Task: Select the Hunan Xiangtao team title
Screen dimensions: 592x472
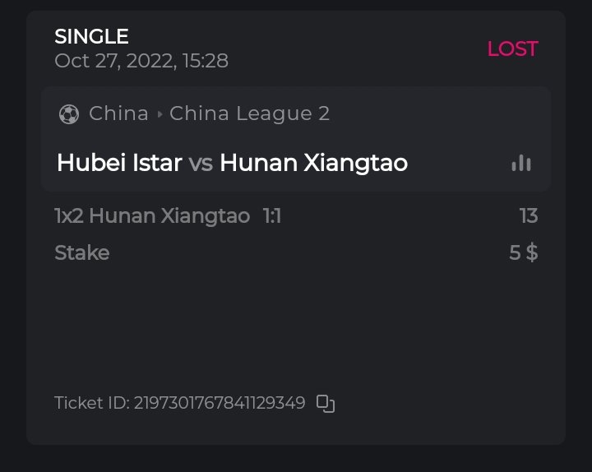Action: point(313,163)
